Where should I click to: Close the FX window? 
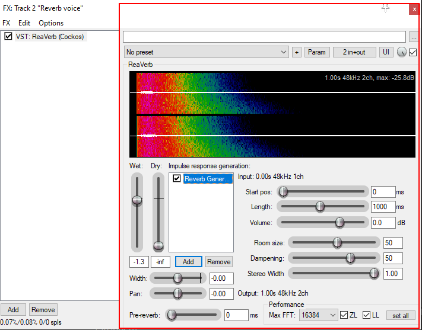[x=414, y=9]
